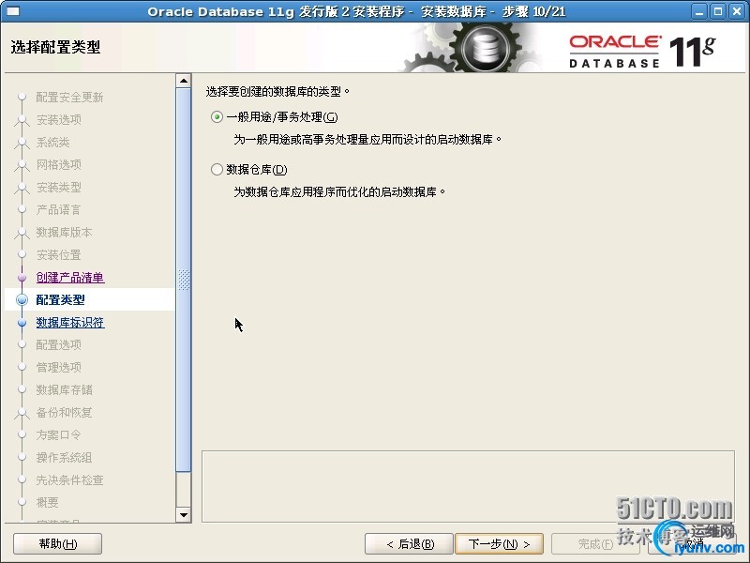
Task: Click the 备份和恢复 step text
Action: click(x=64, y=412)
